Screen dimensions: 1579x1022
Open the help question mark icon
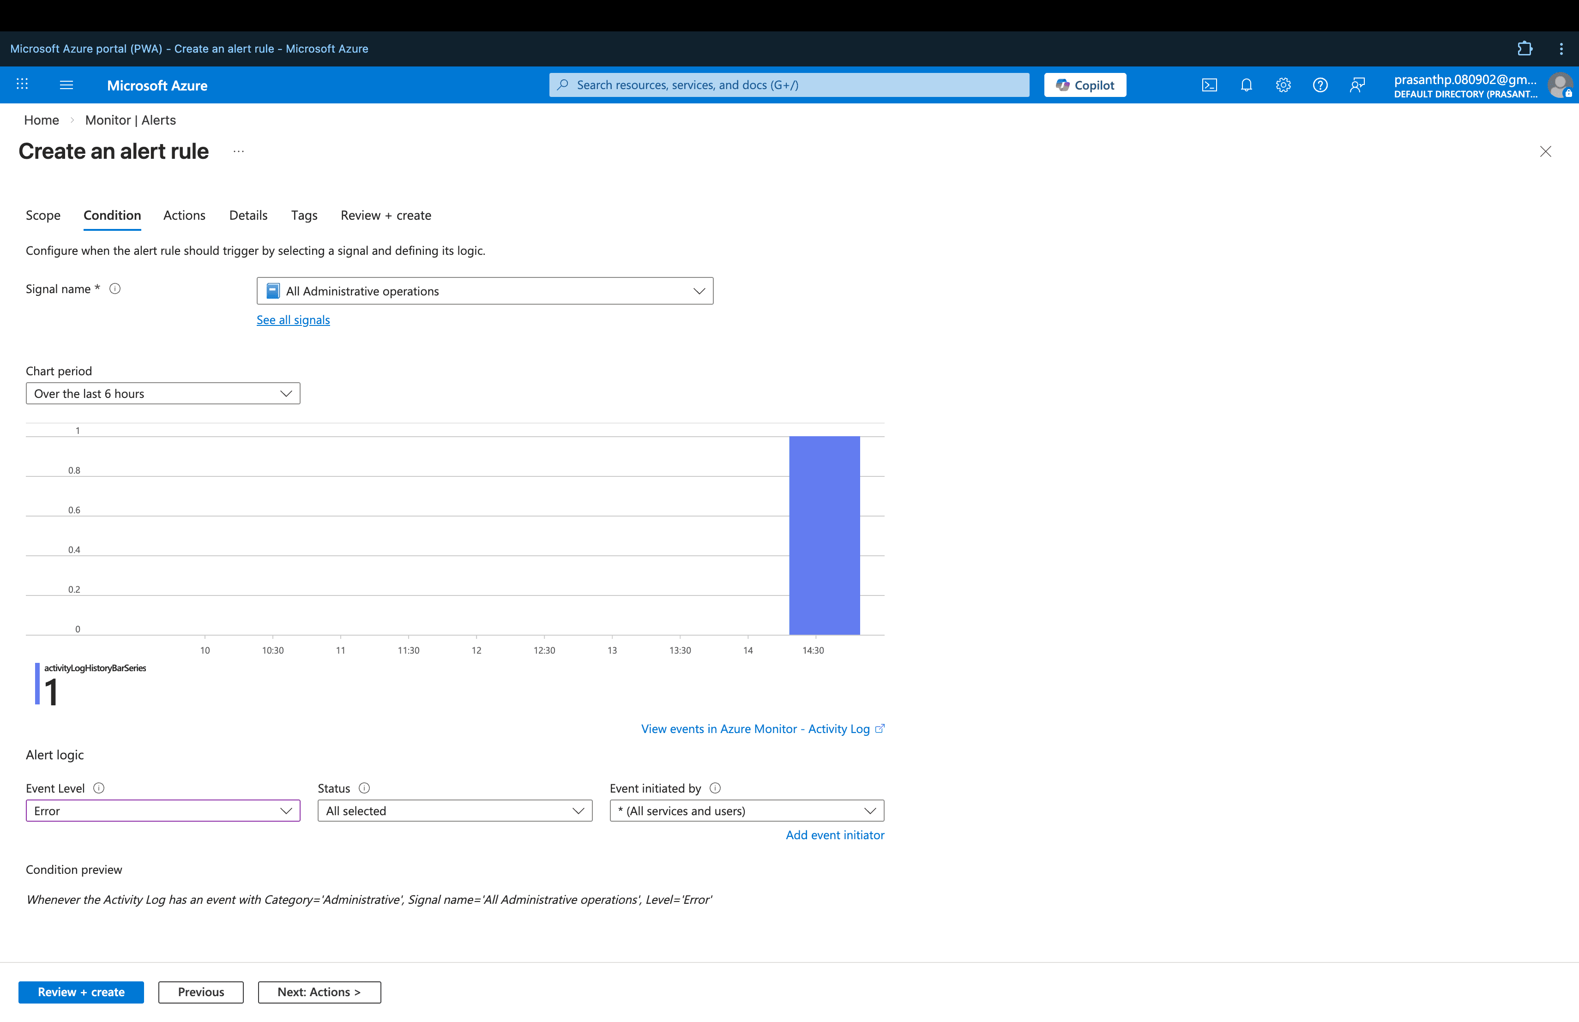point(1320,85)
